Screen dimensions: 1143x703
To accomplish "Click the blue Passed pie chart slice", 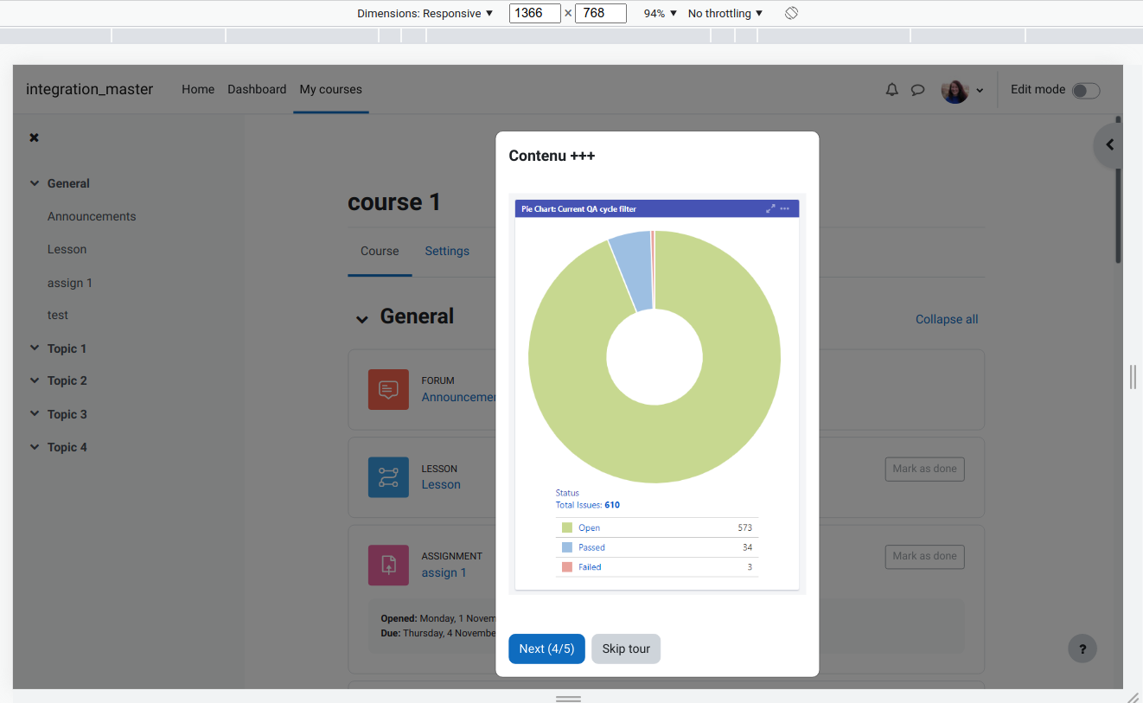I will tap(635, 270).
